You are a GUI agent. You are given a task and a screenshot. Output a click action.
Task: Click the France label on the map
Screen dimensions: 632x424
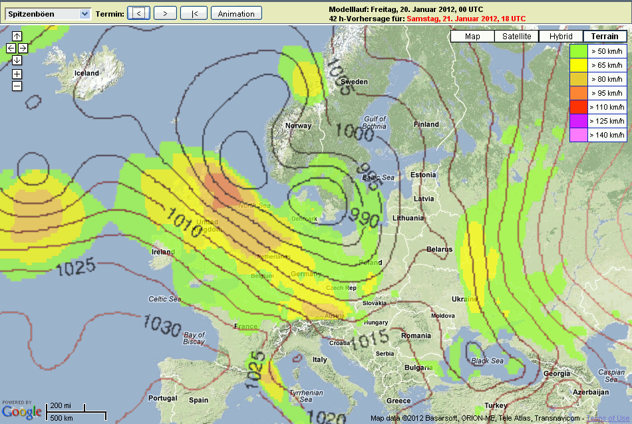(246, 326)
